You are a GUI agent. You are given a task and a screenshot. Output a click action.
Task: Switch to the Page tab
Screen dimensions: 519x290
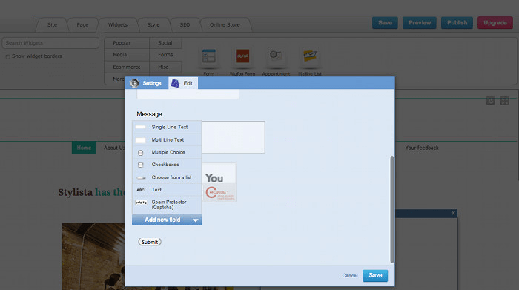(82, 24)
